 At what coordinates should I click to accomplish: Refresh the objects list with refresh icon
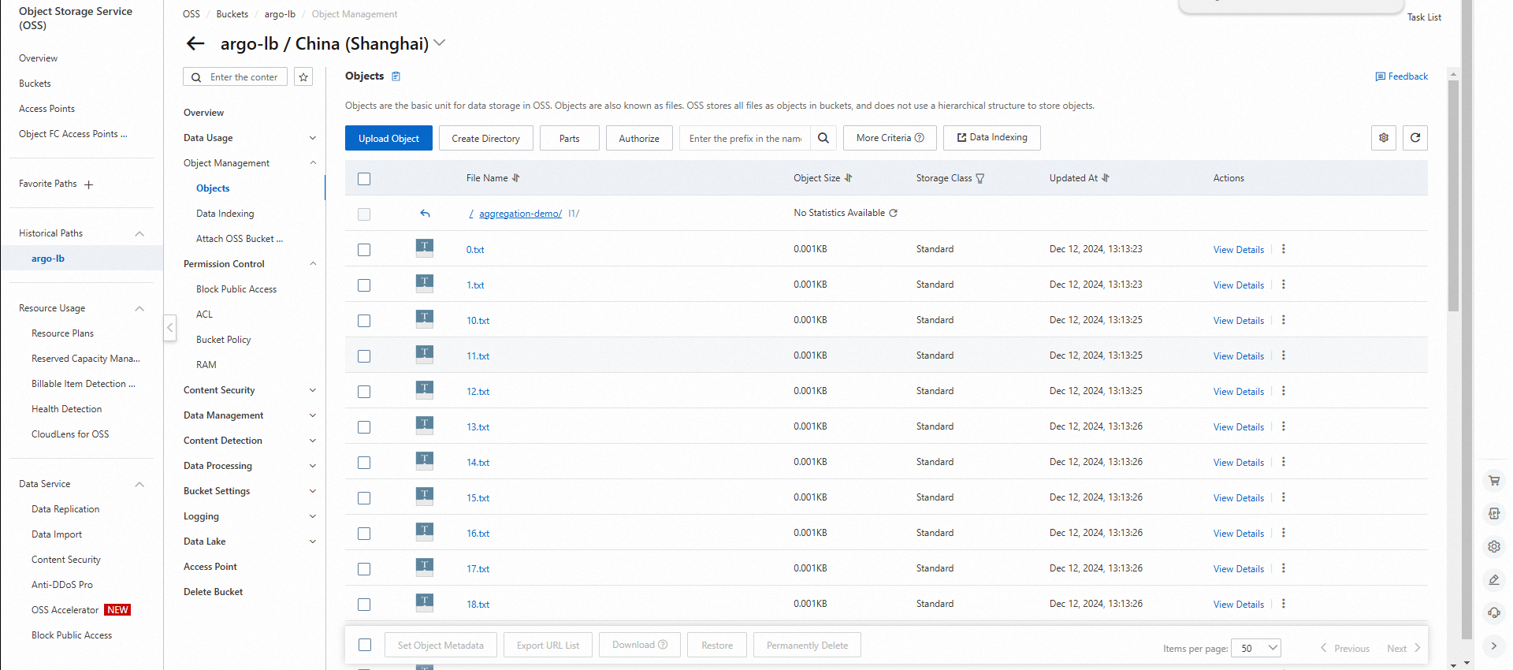[1415, 138]
